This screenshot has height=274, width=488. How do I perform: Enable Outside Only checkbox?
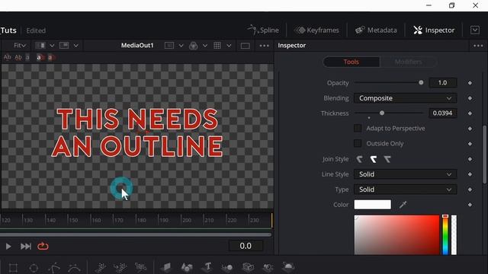tap(358, 144)
